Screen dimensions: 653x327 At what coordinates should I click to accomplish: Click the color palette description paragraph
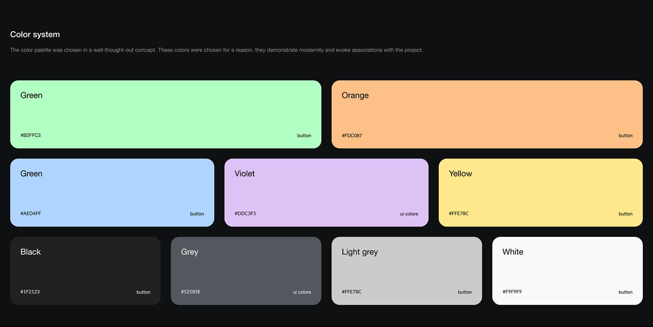click(216, 50)
